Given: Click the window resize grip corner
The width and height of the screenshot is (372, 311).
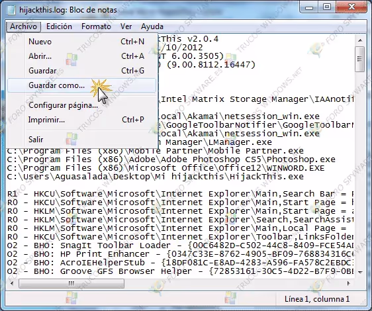Looking at the screenshot, I should click(363, 302).
